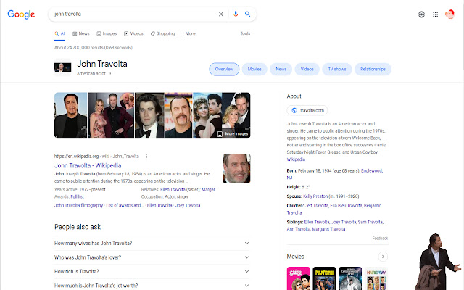Select the TV shows chip

337,70
